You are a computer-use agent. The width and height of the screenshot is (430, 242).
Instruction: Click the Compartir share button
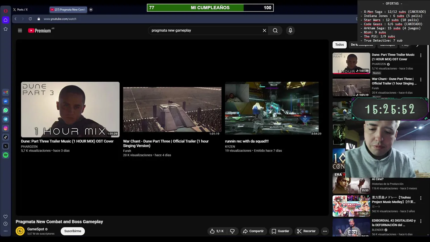pos(254,231)
